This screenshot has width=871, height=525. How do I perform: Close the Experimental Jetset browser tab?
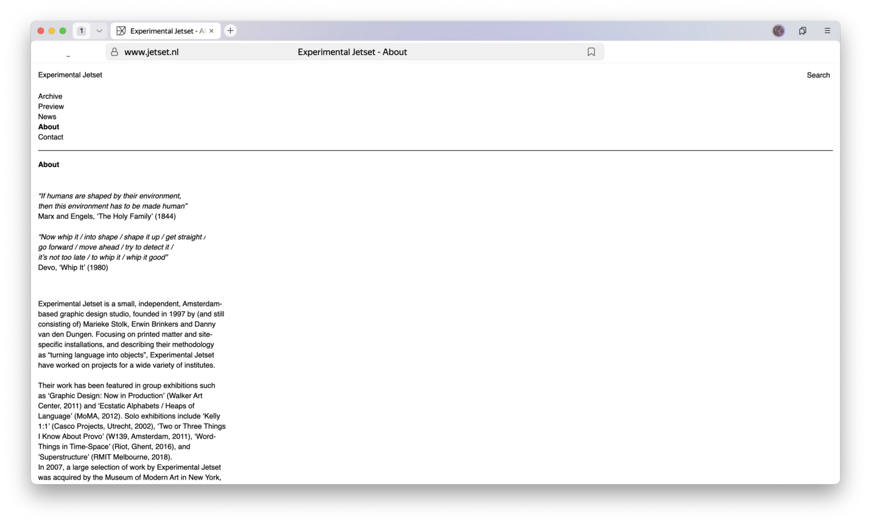tap(211, 31)
